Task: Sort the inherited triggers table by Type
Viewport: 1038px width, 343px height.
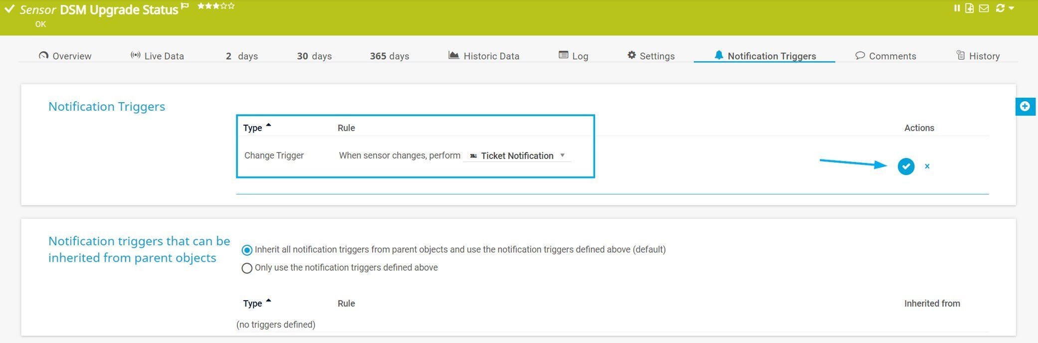Action: point(253,304)
